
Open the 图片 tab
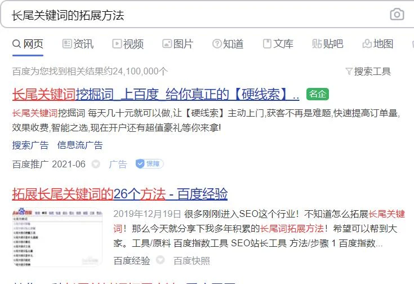[x=177, y=44]
